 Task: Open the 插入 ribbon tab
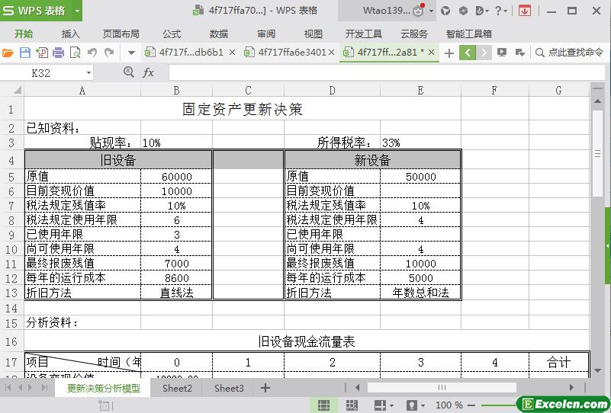[x=70, y=34]
